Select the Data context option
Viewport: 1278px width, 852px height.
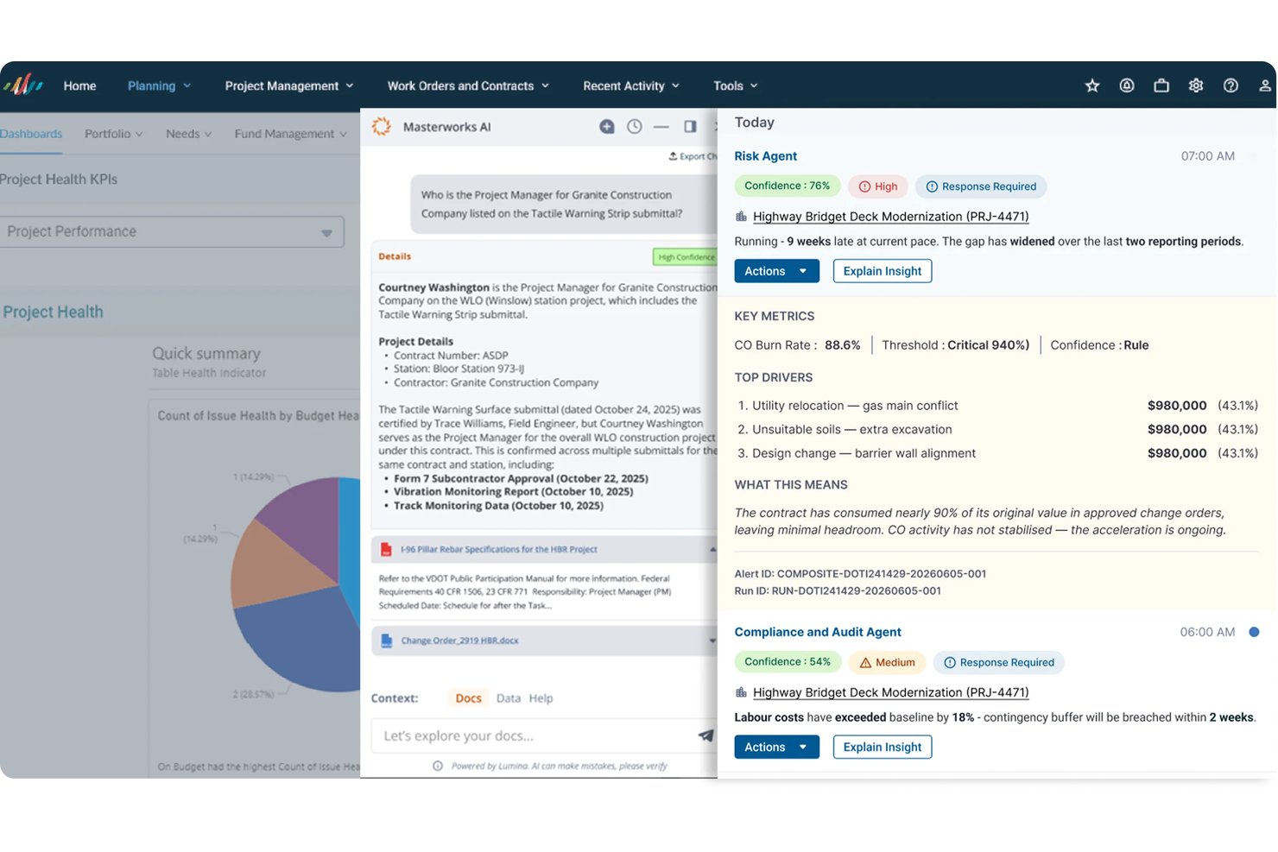click(509, 698)
